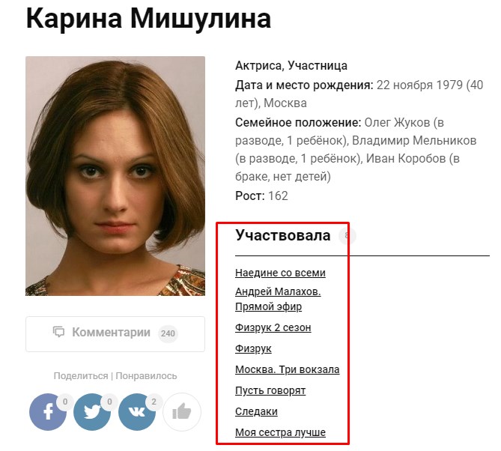
Task: Click the thumbs-up like icon
Action: pos(182,412)
